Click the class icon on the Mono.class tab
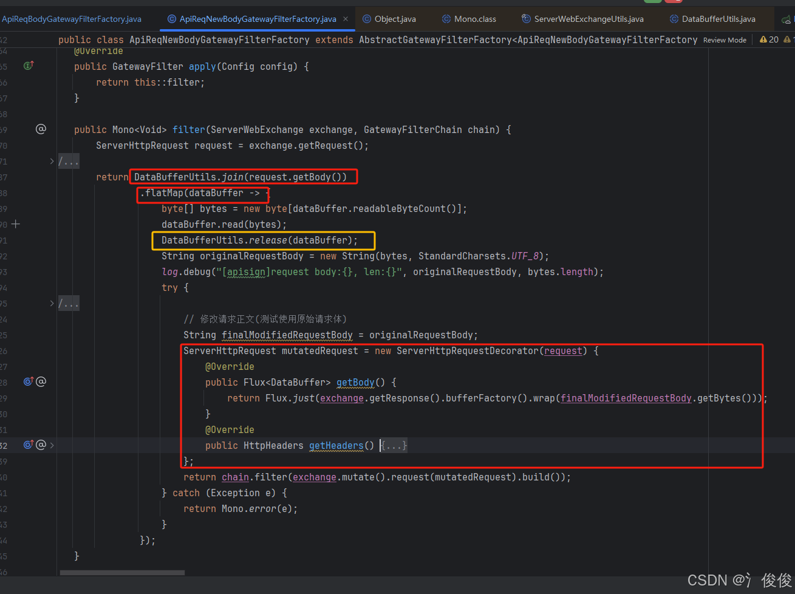 446,19
